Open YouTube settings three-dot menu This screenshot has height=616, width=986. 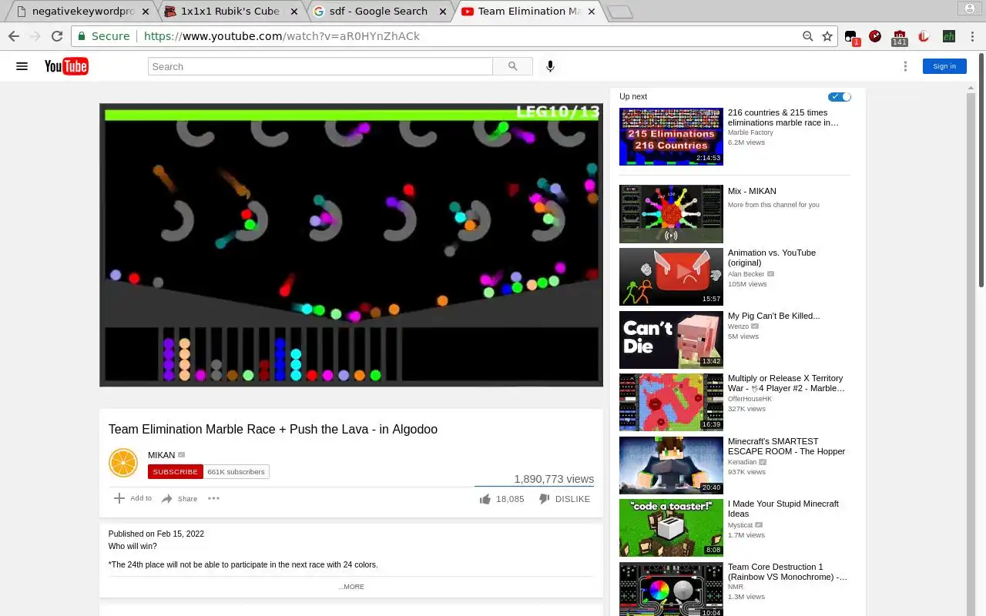[905, 66]
